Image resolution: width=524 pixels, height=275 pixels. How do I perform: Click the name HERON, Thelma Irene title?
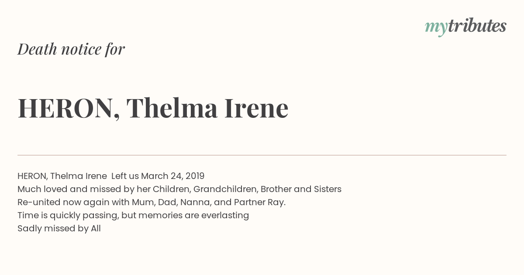click(x=153, y=108)
